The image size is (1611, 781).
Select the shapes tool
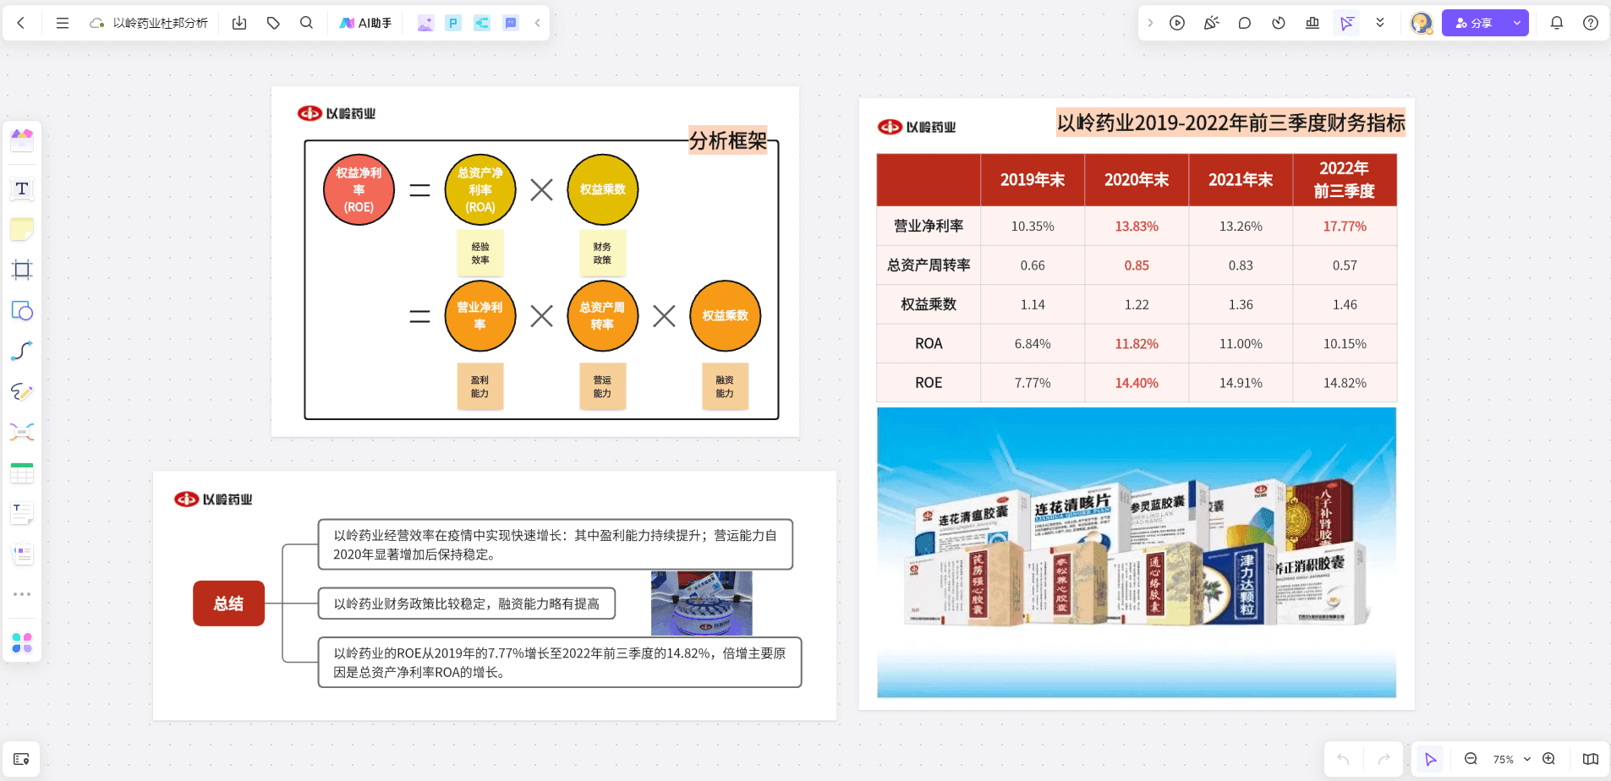22,310
